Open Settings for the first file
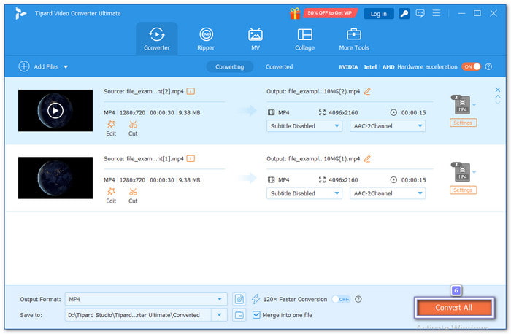Viewport: 511px width, 334px height. coord(463,123)
